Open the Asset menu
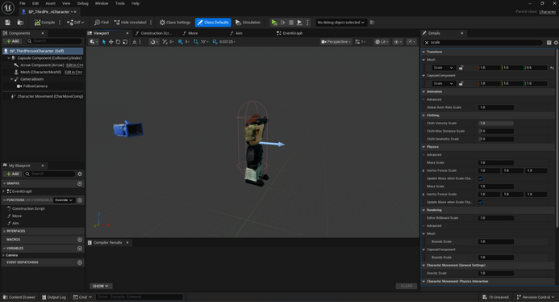 click(x=50, y=3)
